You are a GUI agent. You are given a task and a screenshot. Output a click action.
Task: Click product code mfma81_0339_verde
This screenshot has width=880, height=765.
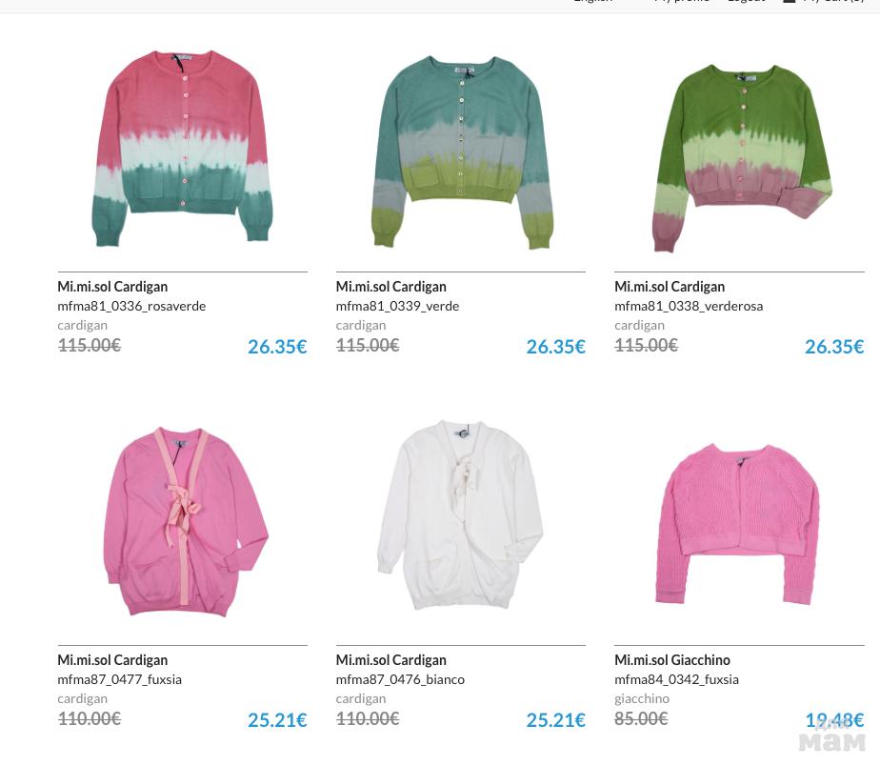coord(397,307)
